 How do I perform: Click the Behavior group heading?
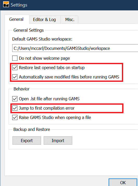point(22,89)
